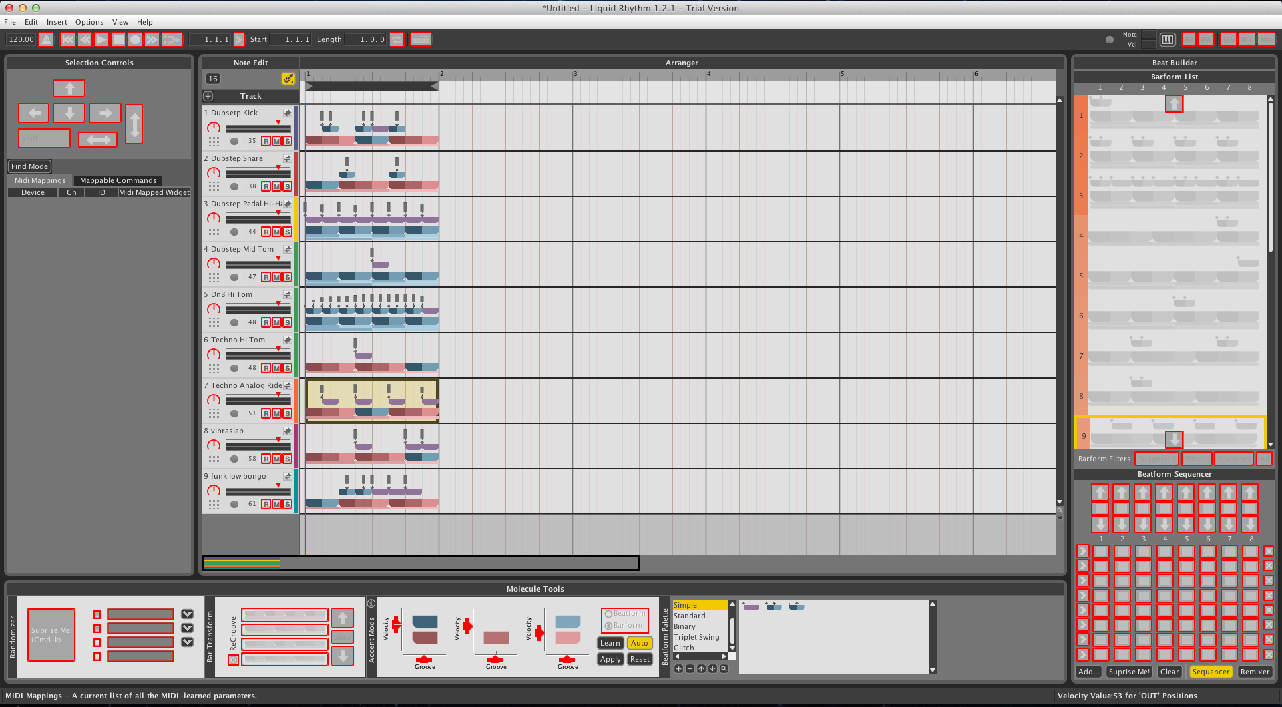Click the yellow paintbrush tool in Note Edit

click(x=288, y=79)
